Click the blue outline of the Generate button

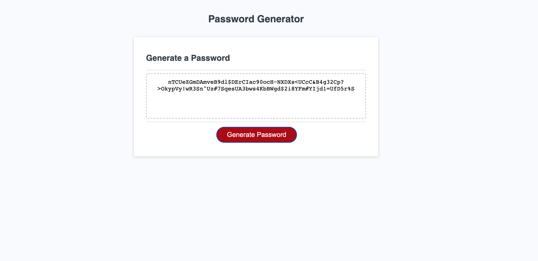(256, 127)
